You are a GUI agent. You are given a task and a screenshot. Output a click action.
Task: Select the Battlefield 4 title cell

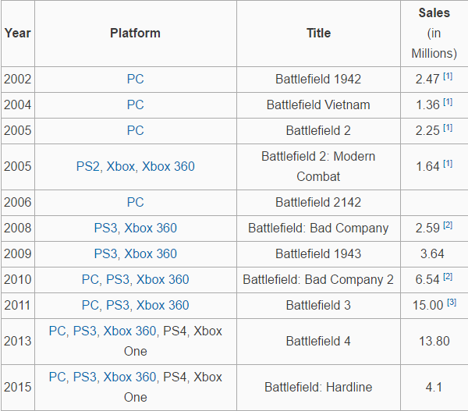(318, 342)
